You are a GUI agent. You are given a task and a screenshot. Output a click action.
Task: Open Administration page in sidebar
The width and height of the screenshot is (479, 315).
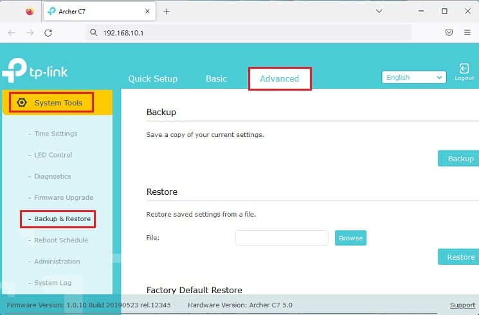pos(57,262)
